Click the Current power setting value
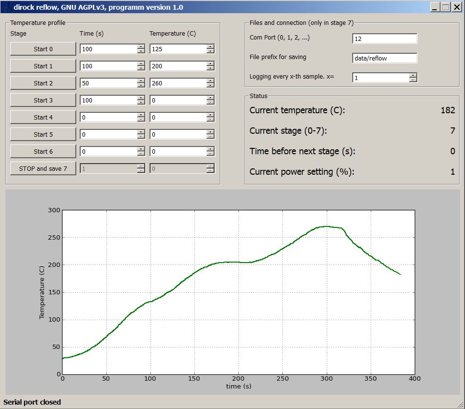This screenshot has width=465, height=409. (x=452, y=172)
